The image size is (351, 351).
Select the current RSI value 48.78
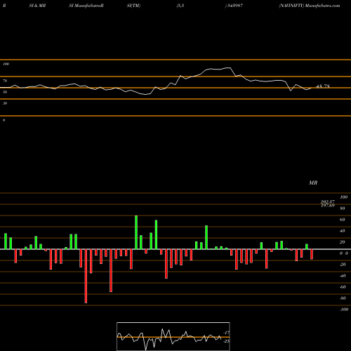323,86
